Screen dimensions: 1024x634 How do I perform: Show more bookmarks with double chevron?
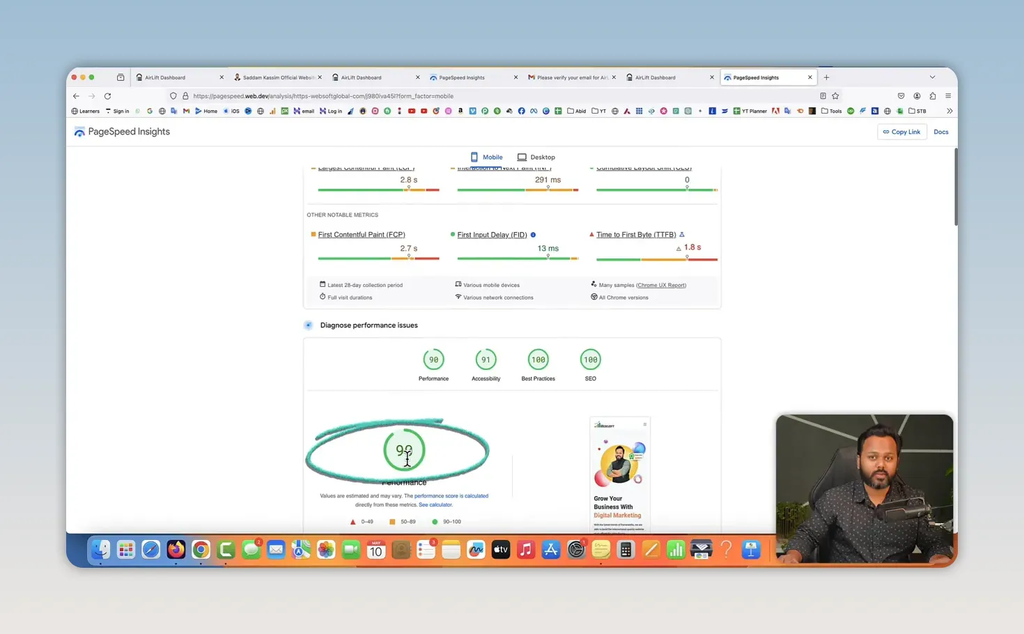pyautogui.click(x=949, y=111)
